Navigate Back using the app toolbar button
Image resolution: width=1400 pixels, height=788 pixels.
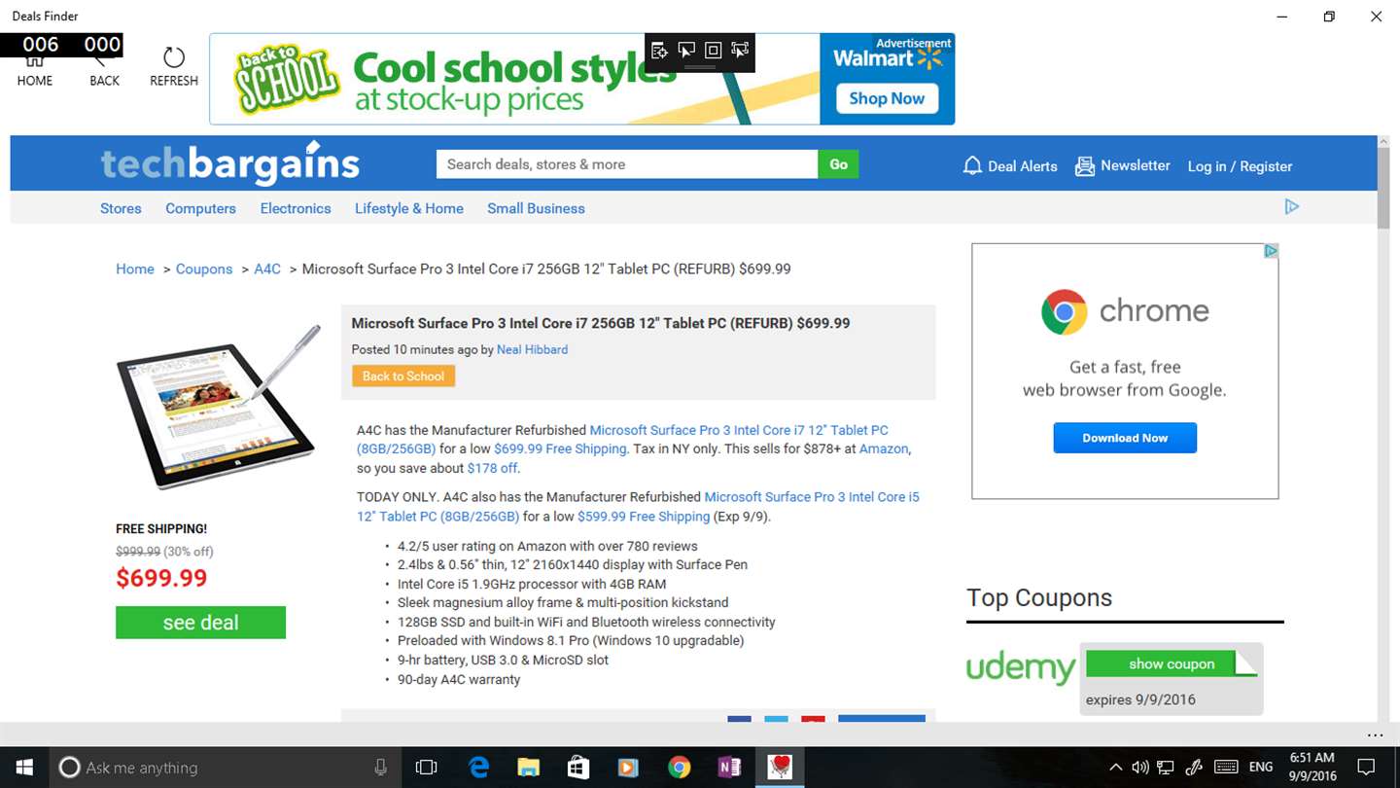pos(104,68)
